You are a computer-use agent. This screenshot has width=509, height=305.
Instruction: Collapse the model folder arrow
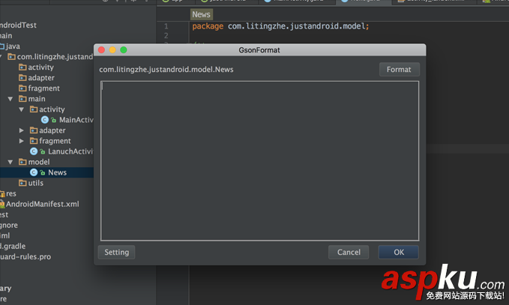tap(10, 162)
